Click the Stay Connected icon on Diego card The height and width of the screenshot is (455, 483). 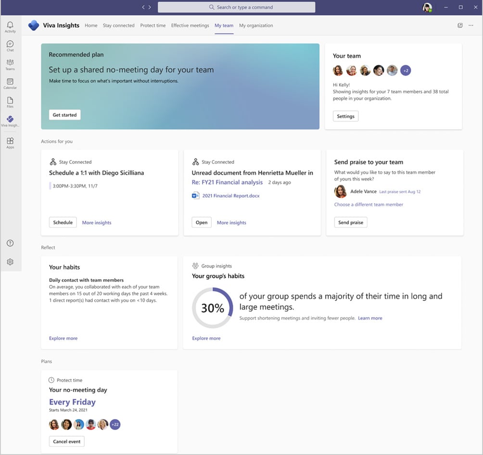(53, 161)
